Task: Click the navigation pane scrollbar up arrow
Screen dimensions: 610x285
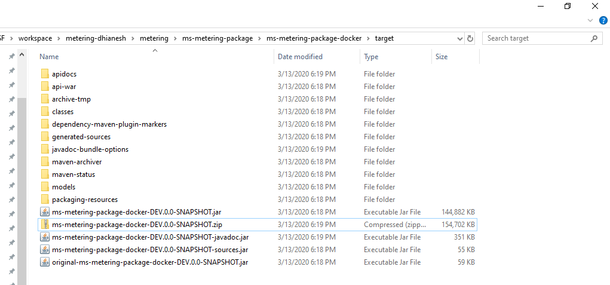Action: coord(22,55)
